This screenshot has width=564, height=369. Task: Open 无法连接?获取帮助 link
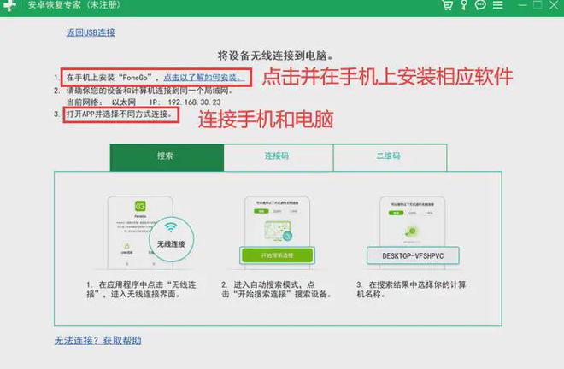click(97, 340)
